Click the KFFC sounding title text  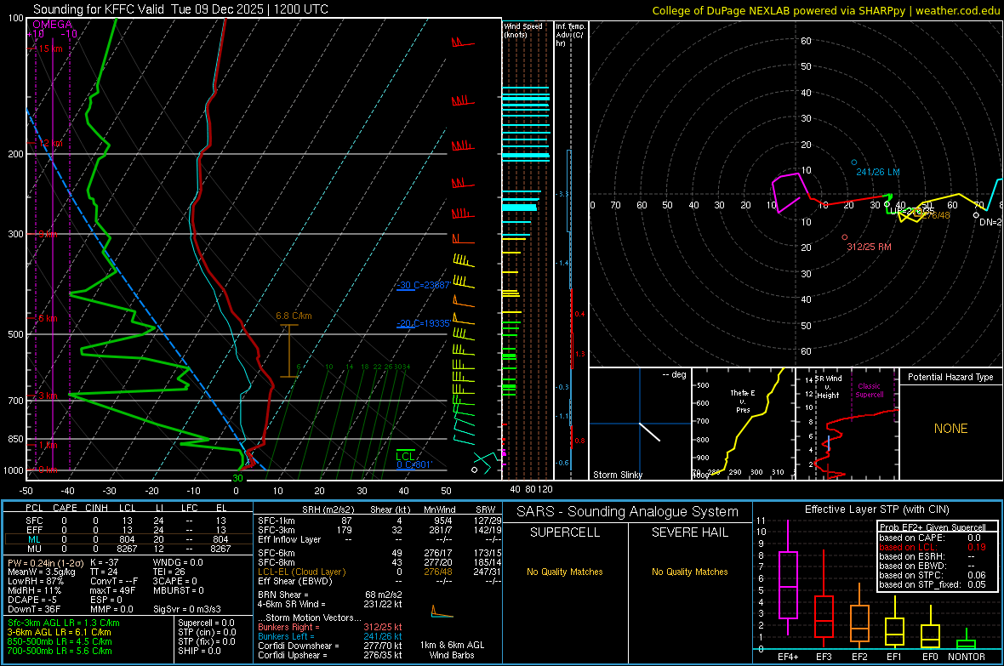(x=180, y=9)
